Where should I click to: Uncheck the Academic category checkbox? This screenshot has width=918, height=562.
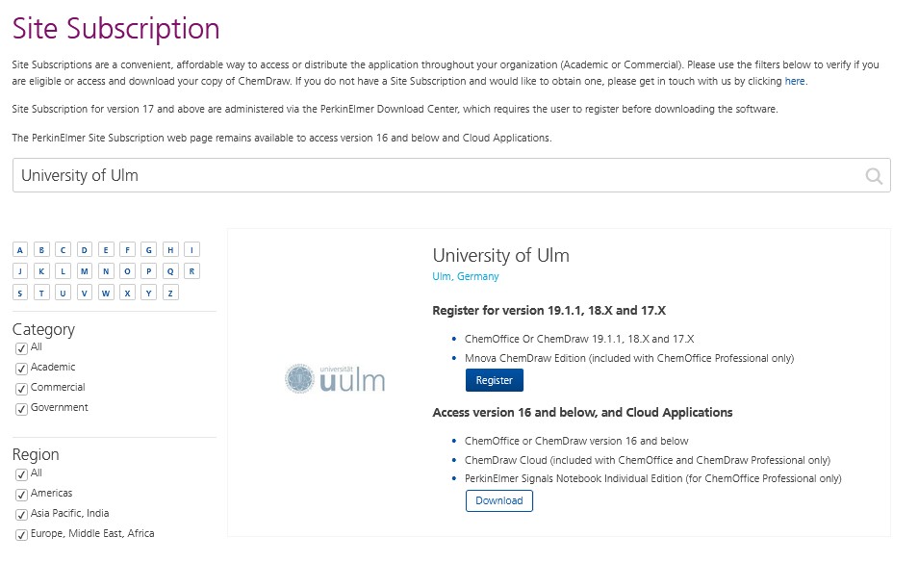[22, 369]
